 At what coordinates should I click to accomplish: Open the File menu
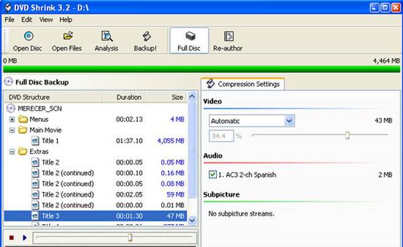pos(9,19)
